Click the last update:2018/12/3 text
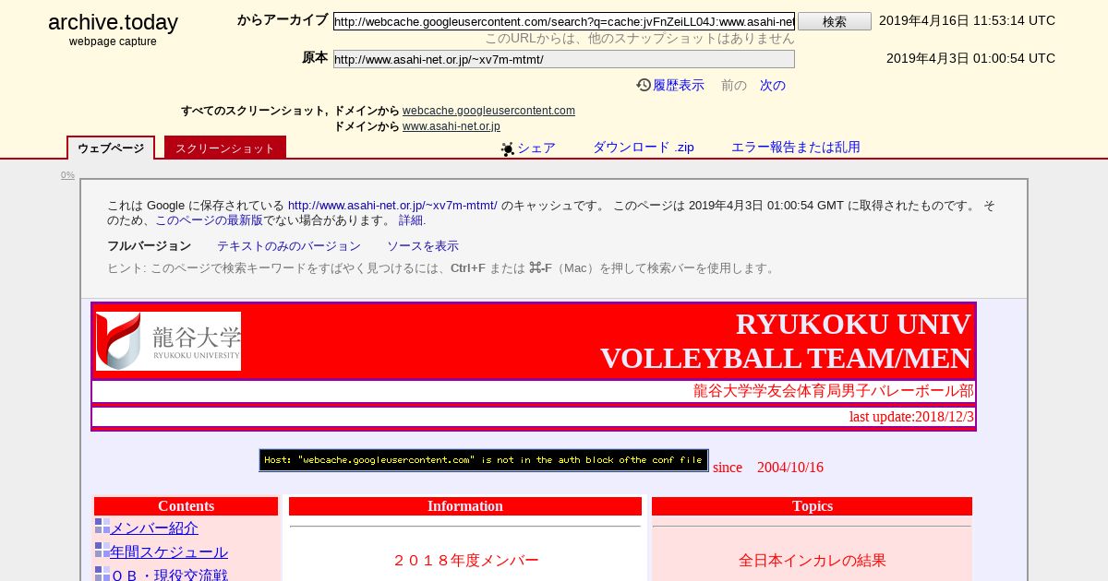This screenshot has height=581, width=1108. pos(911,417)
